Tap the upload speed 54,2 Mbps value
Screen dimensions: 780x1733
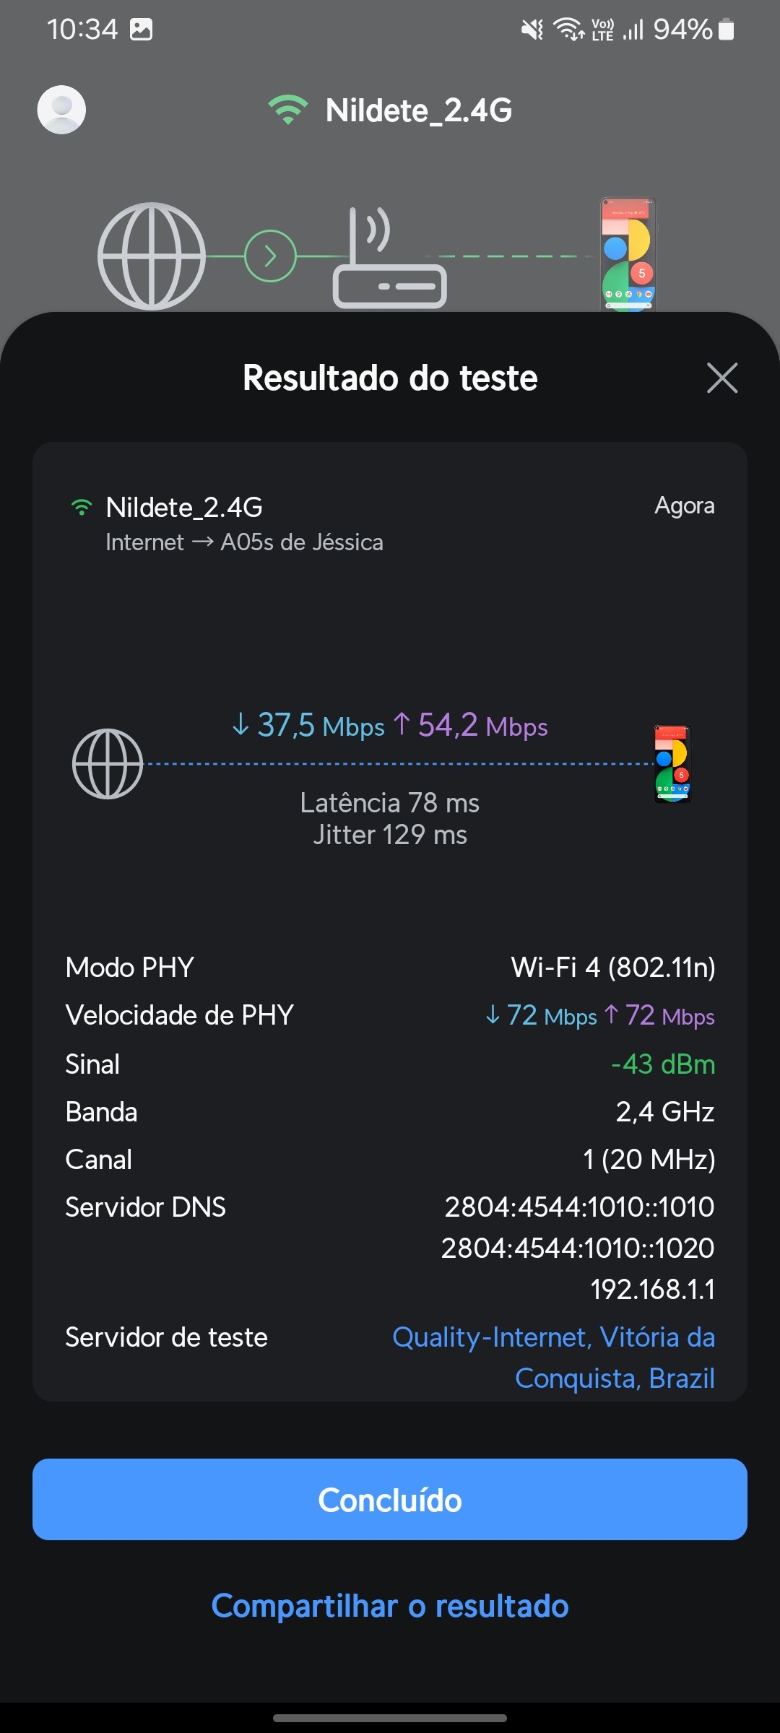tap(471, 725)
